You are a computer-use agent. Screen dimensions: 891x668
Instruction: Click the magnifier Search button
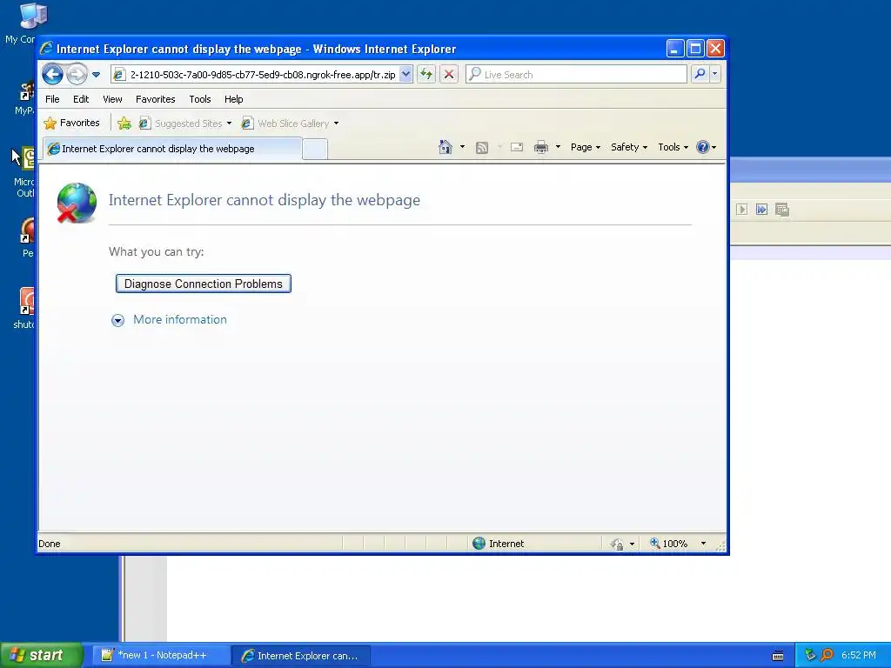point(700,75)
